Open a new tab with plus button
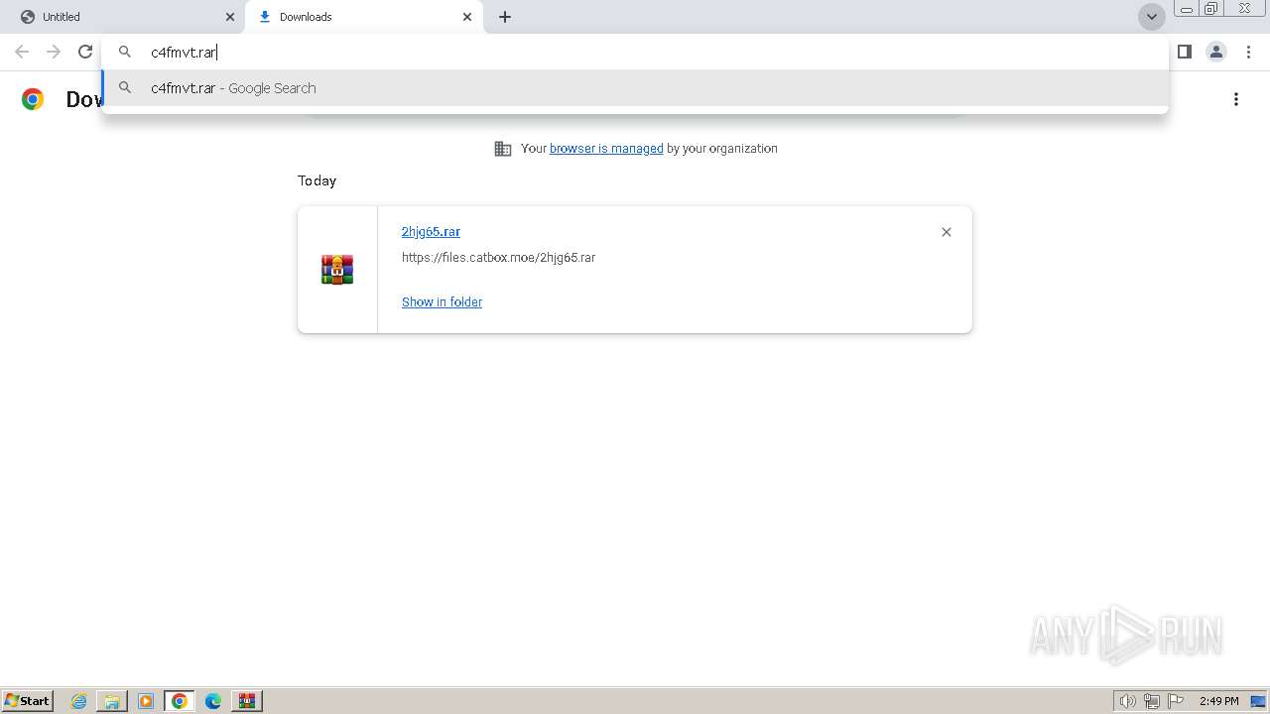This screenshot has height=714, width=1270. click(505, 17)
